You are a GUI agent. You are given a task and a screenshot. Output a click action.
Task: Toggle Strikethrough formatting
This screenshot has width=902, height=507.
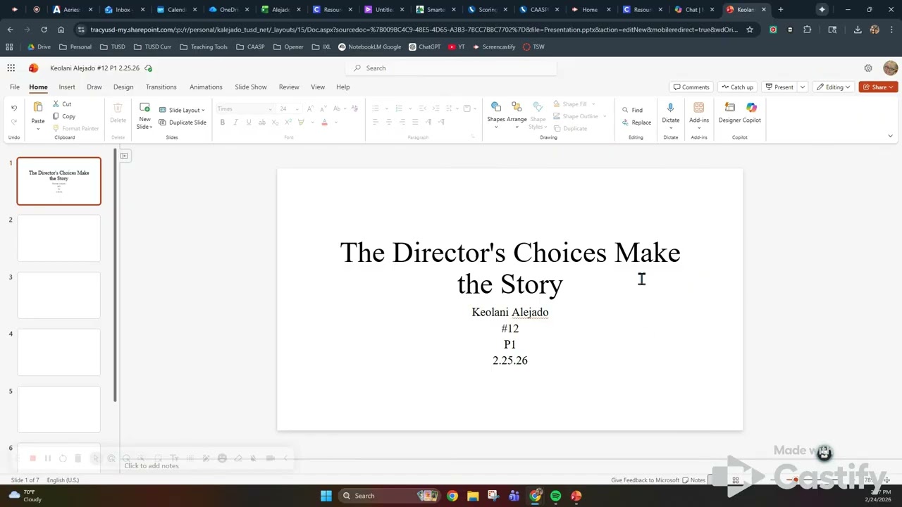[x=261, y=123]
